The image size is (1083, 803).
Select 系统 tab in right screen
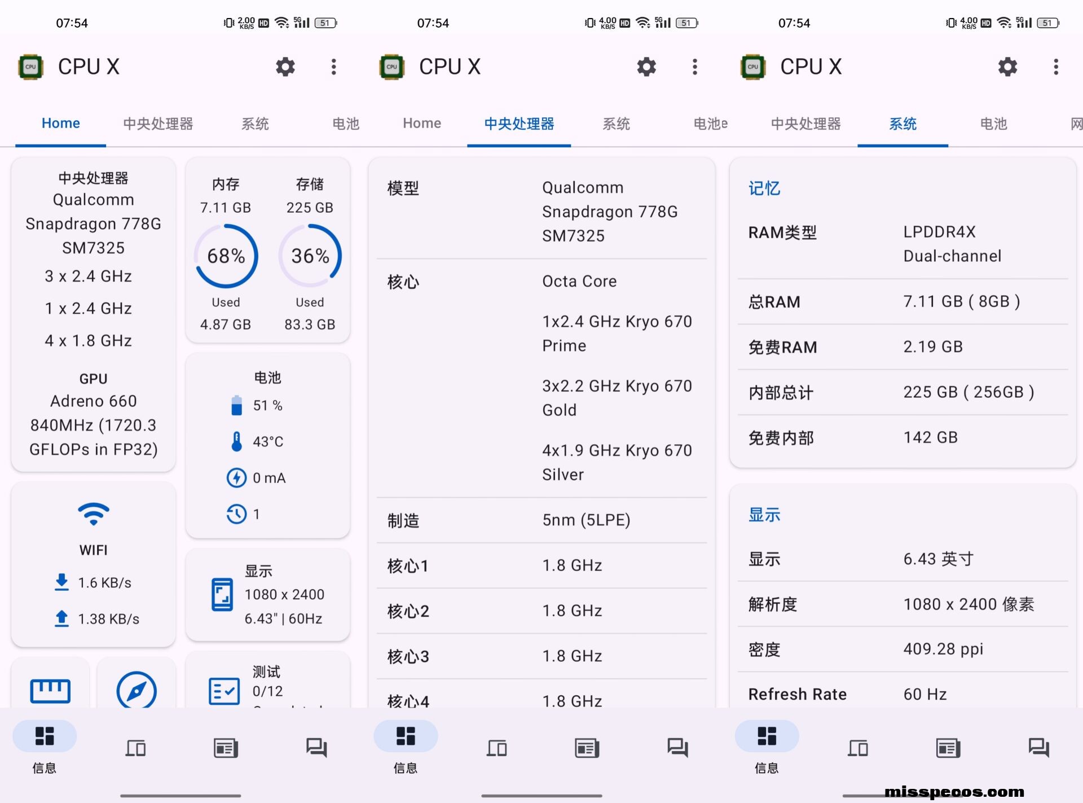click(x=902, y=124)
